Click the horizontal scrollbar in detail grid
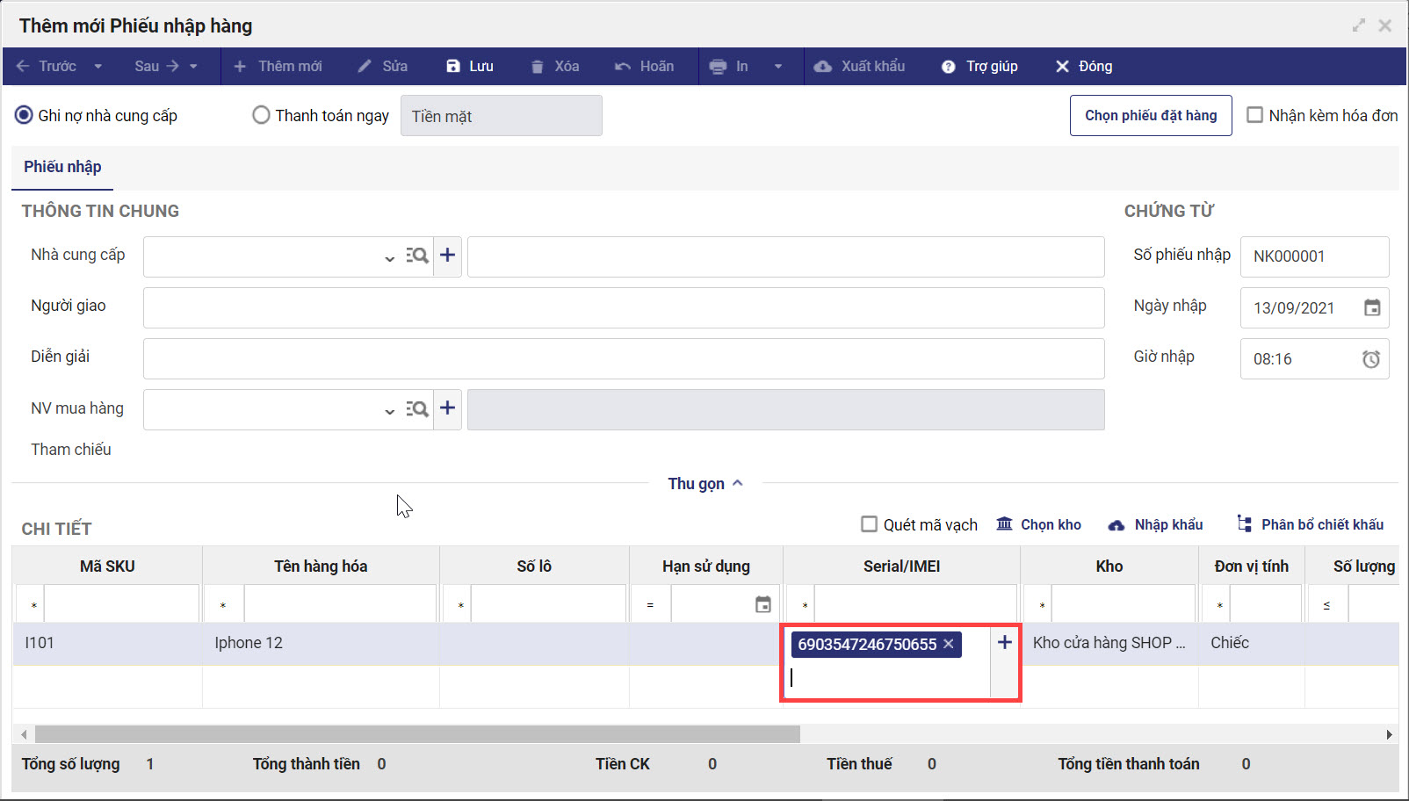 pyautogui.click(x=417, y=734)
